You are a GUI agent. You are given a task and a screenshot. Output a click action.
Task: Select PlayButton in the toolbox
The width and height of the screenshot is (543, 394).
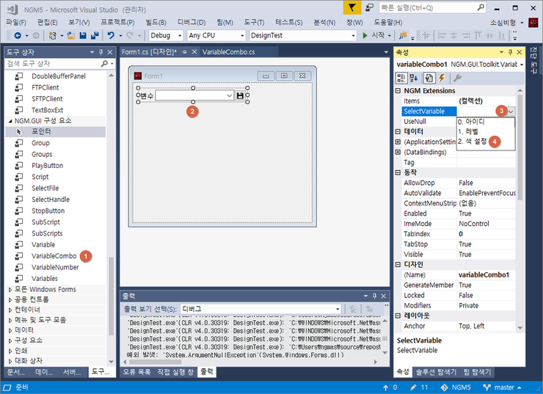click(x=48, y=166)
